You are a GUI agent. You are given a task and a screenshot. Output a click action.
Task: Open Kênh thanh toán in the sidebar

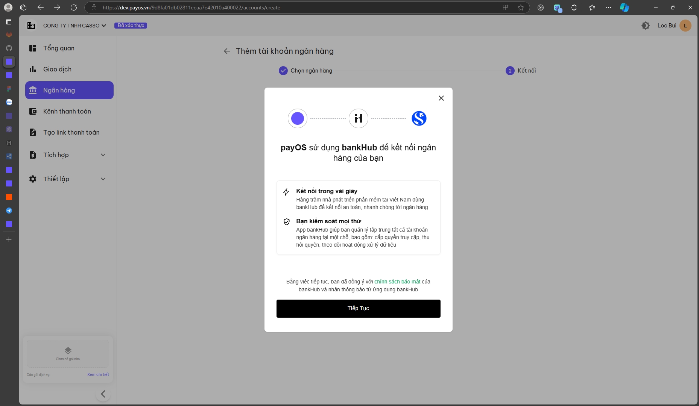tap(69, 111)
